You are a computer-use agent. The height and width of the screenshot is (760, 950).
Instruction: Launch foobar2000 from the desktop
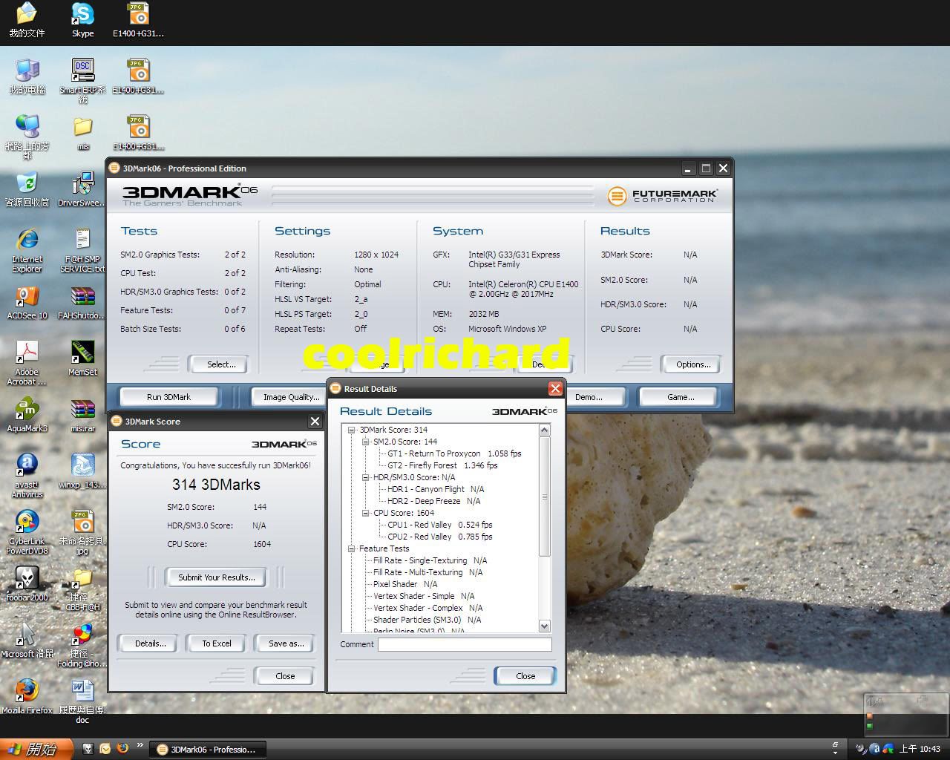[27, 584]
